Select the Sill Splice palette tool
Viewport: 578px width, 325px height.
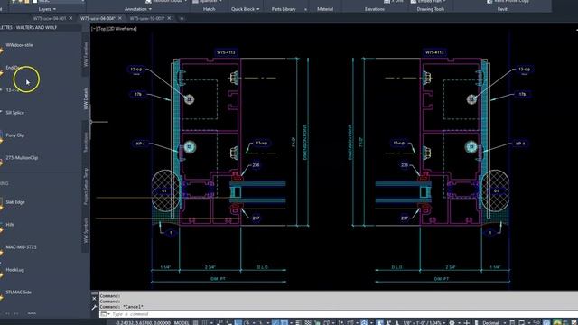(14, 112)
